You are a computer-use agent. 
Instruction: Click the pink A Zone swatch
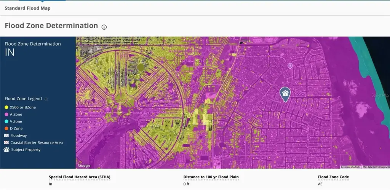6,114
